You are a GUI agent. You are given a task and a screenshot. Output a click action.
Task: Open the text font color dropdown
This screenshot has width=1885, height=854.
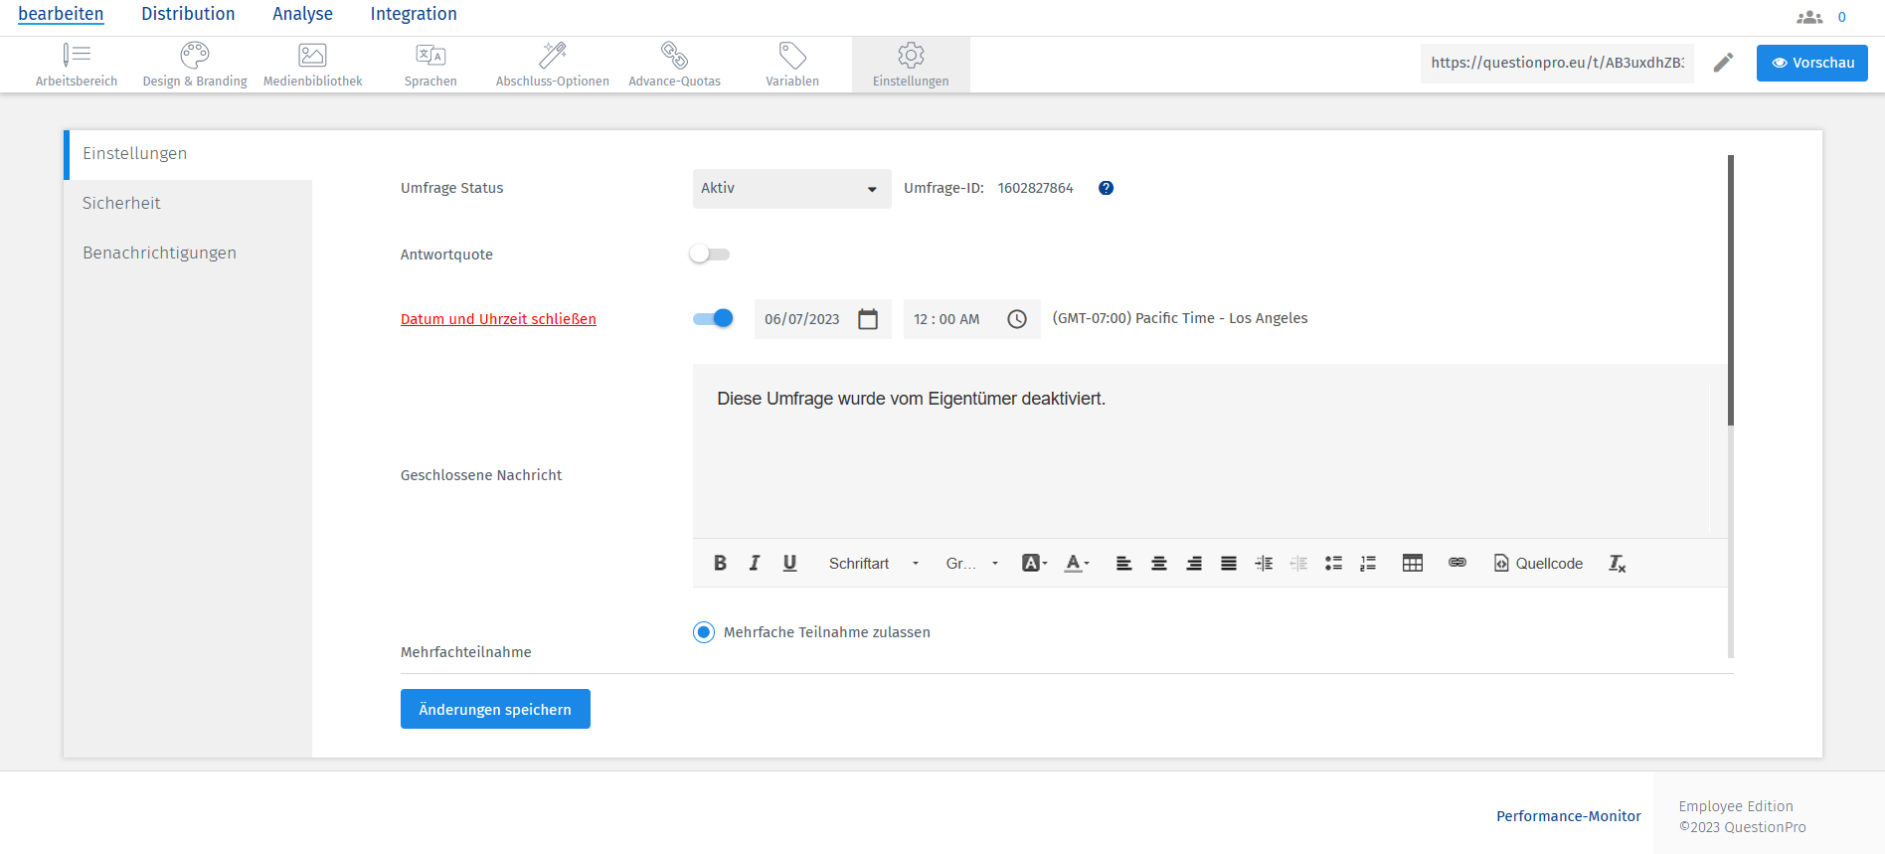(x=1077, y=563)
